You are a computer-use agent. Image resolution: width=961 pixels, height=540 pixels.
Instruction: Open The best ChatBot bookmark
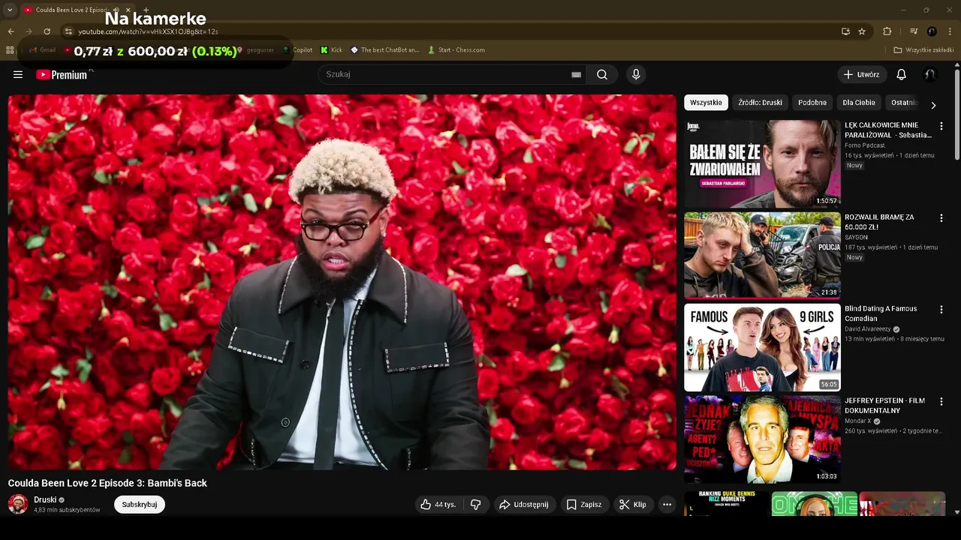[384, 50]
